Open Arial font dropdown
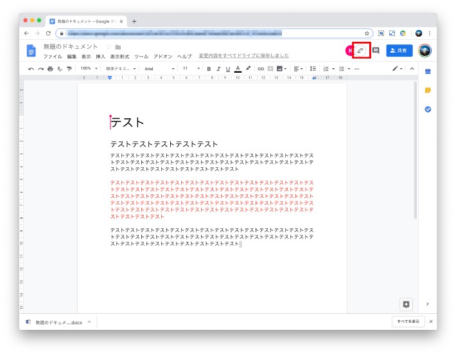 (159, 69)
